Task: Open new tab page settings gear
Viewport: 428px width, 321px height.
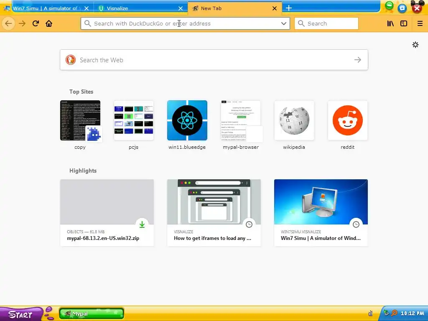Action: pyautogui.click(x=415, y=45)
